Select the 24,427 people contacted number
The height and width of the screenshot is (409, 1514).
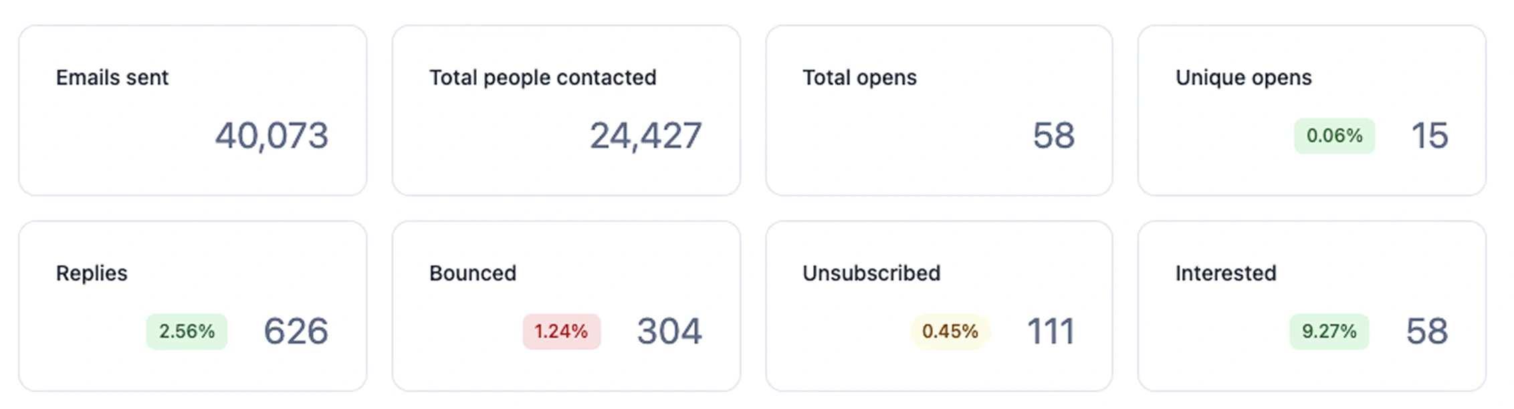pyautogui.click(x=645, y=136)
